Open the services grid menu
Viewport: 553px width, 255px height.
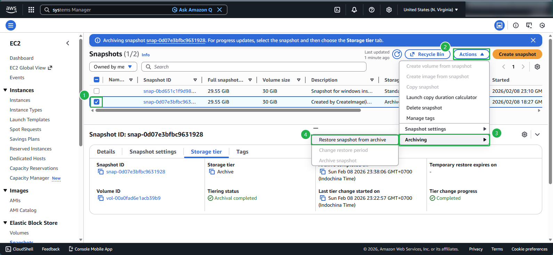(31, 10)
